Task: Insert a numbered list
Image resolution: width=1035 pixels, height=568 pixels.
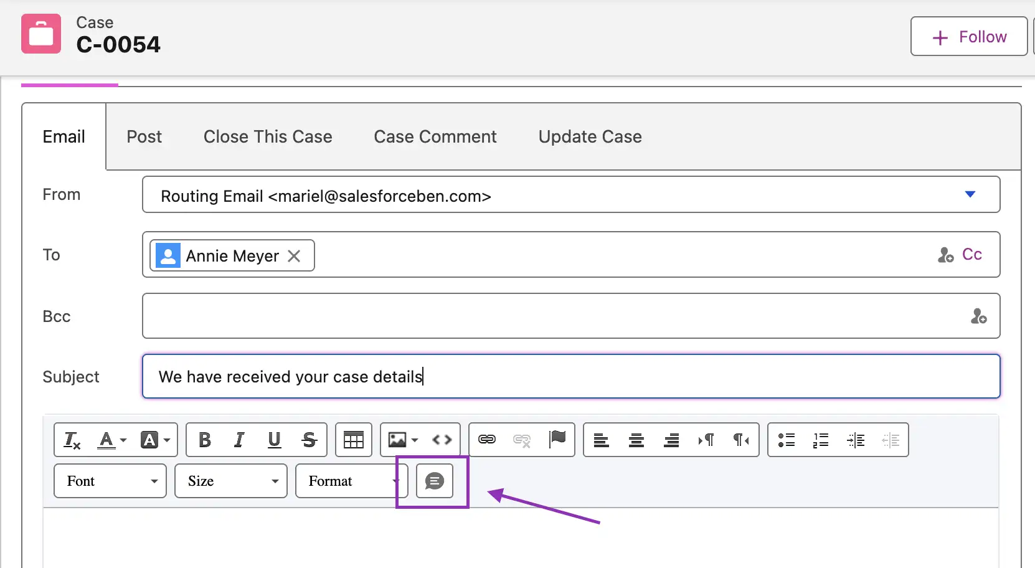Action: pyautogui.click(x=821, y=440)
